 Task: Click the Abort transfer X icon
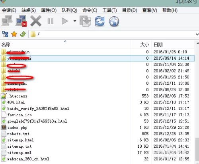pyautogui.click(x=36, y=21)
